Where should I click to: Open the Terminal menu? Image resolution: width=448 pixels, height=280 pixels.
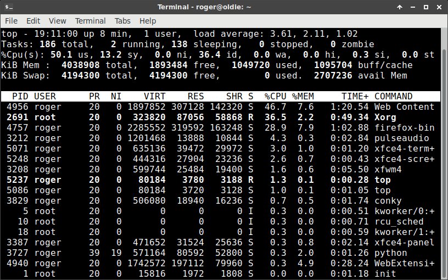pos(90,21)
